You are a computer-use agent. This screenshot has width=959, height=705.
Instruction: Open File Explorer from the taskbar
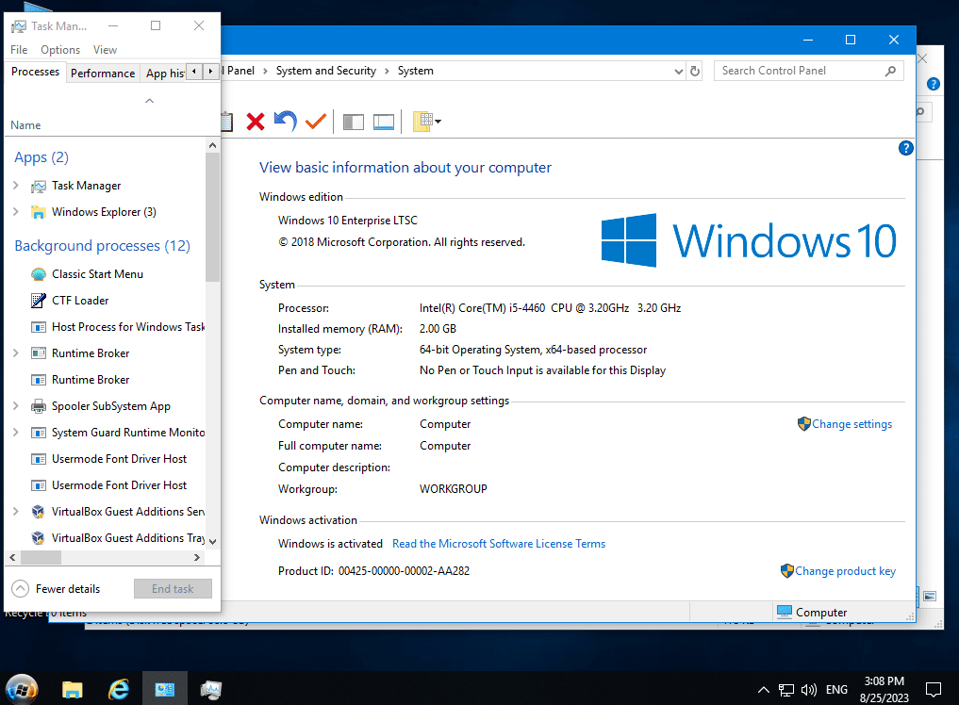(73, 690)
